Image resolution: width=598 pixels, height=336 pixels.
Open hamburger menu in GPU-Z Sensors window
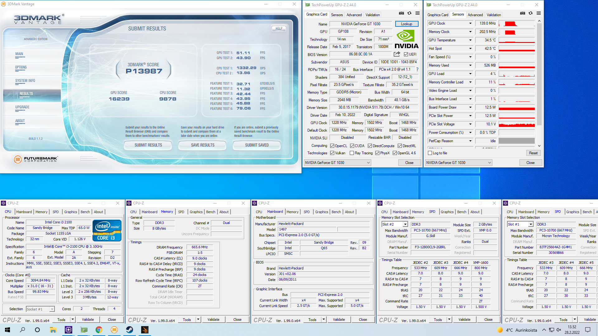539,13
